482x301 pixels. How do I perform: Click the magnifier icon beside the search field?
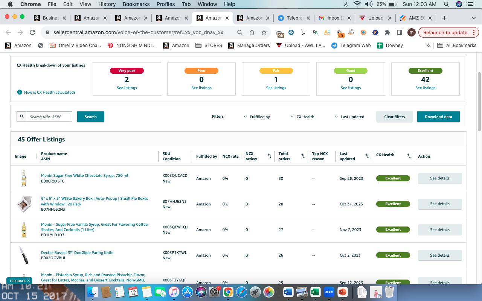(x=22, y=117)
